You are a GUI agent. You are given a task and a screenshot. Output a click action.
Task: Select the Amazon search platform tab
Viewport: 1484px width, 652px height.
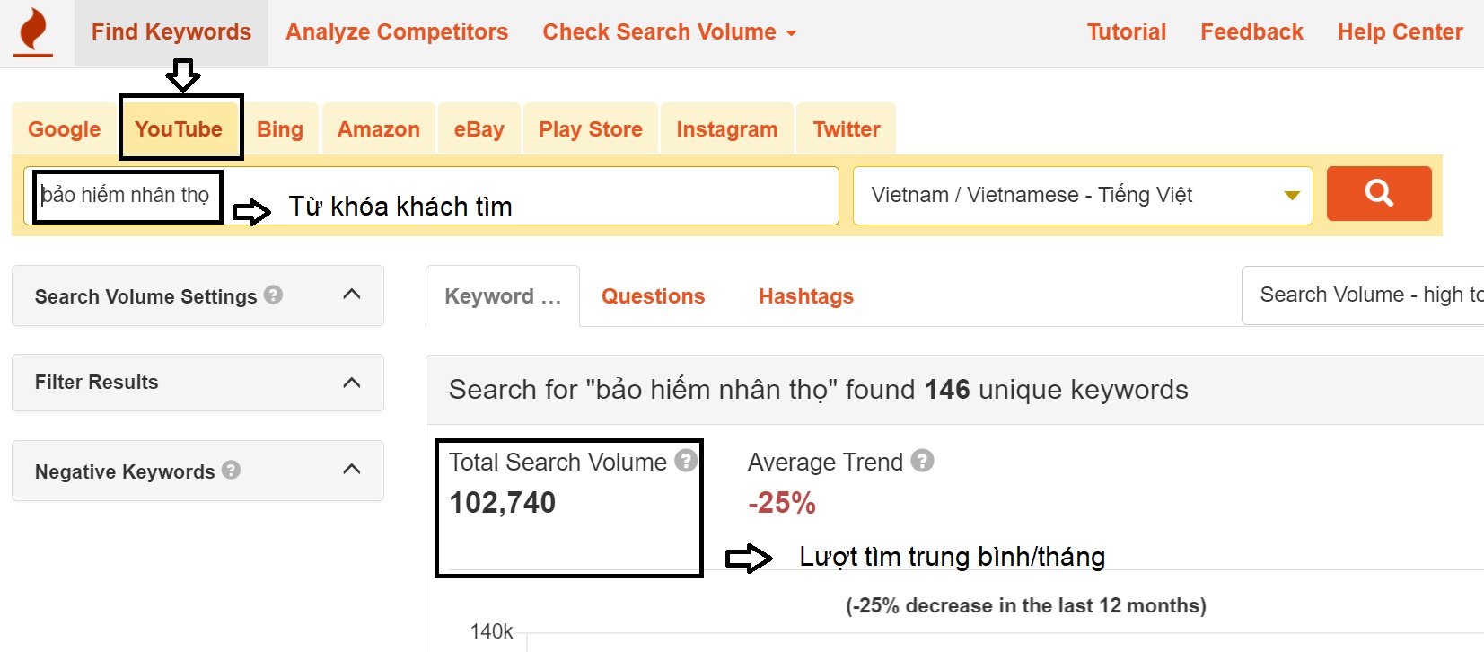[x=378, y=128]
